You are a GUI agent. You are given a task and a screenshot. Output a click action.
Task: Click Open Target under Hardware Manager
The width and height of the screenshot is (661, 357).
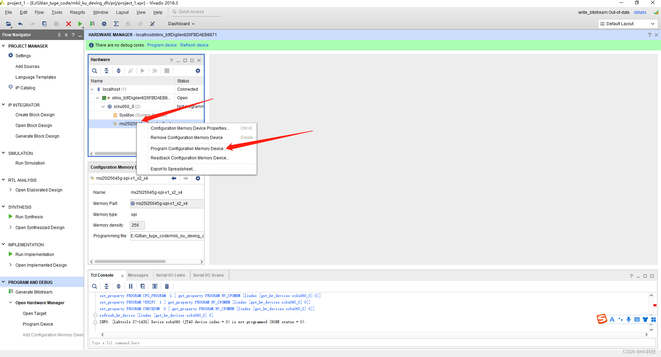(34, 314)
